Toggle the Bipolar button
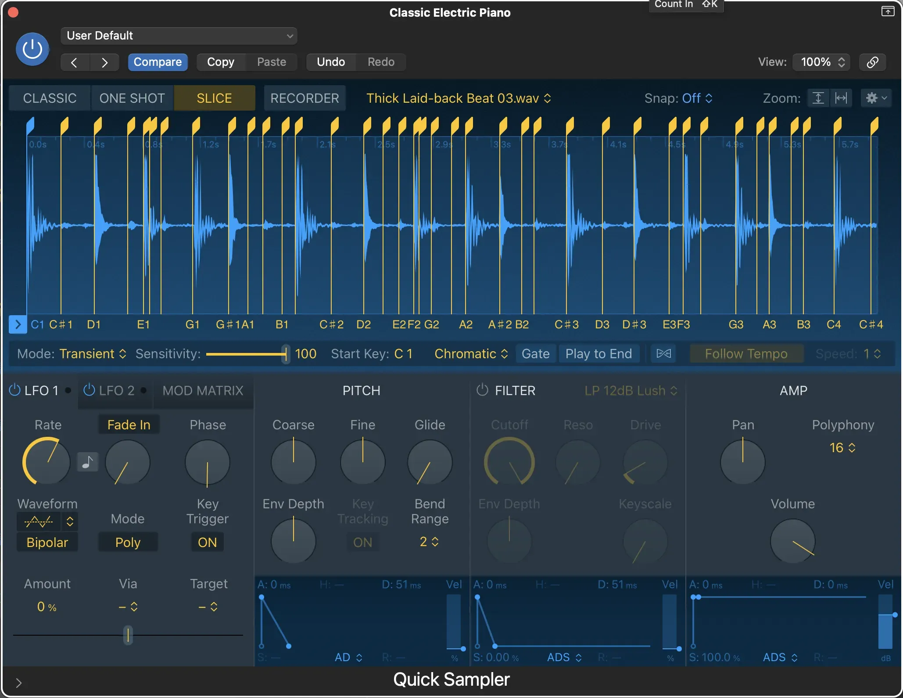 tap(47, 542)
